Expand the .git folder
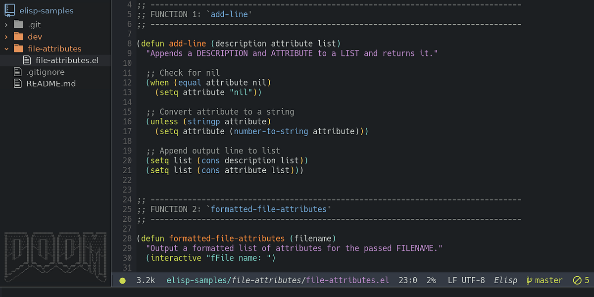The height and width of the screenshot is (297, 594). (5, 24)
